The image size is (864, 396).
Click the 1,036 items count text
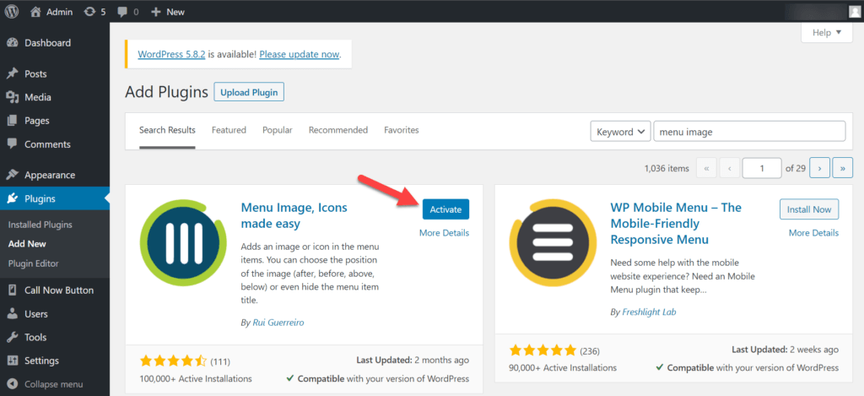[667, 169]
